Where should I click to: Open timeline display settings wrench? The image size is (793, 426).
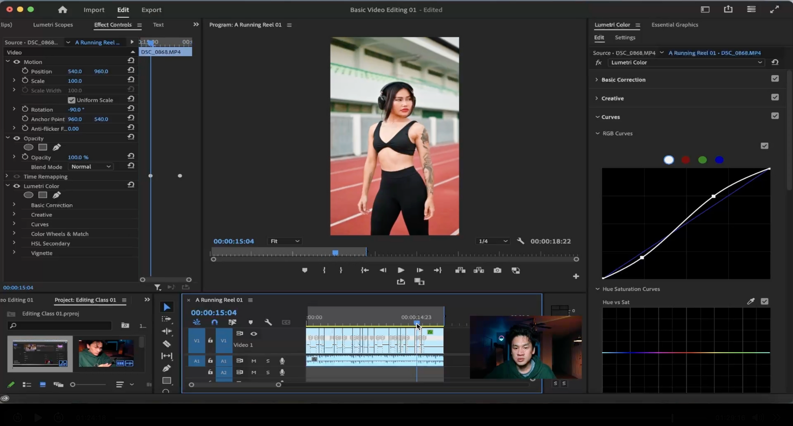(x=268, y=322)
